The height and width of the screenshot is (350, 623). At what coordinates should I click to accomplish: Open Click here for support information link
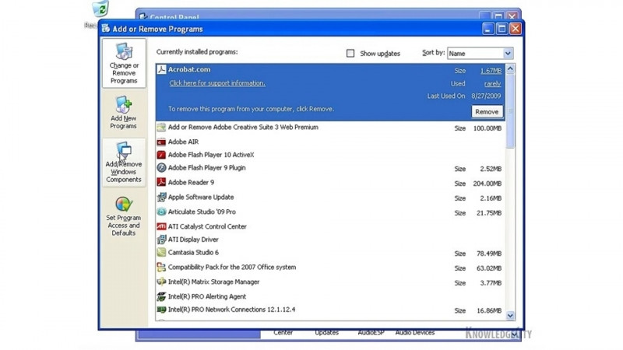pos(217,83)
